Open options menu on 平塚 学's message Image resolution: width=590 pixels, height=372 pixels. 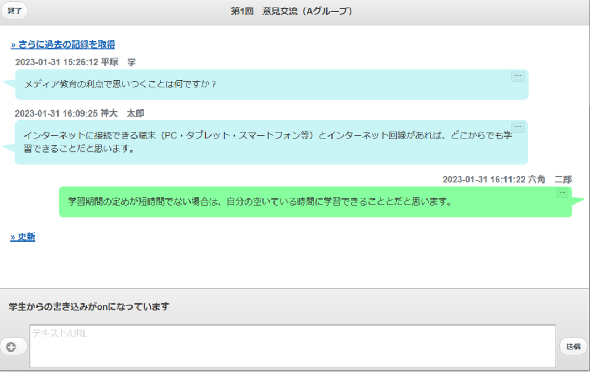pos(518,76)
